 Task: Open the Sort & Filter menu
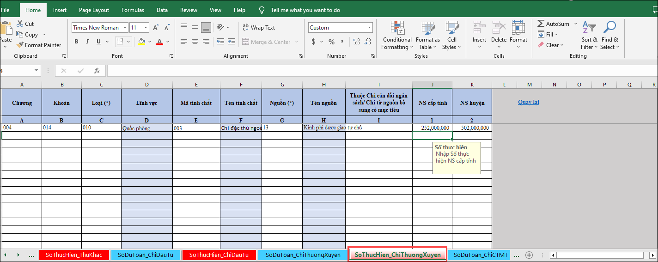point(589,36)
